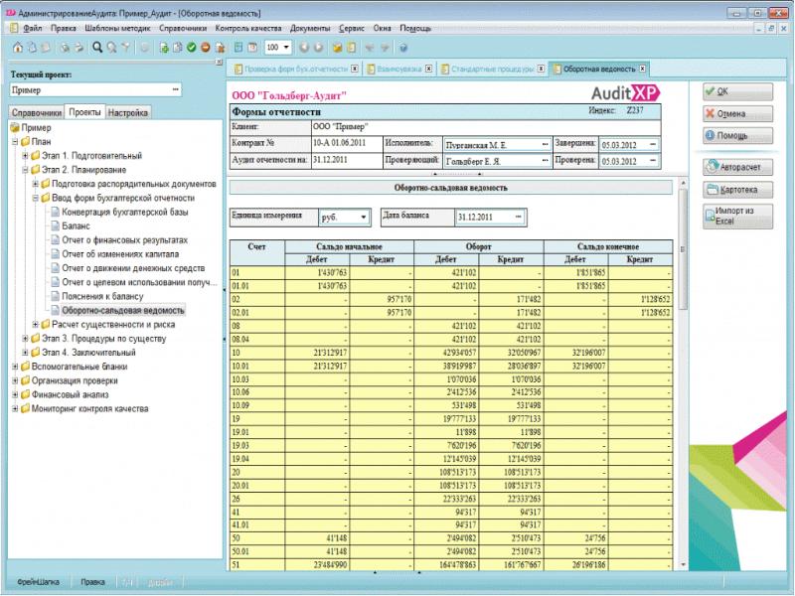Run Авторасчет
795x596 pixels.
(735, 165)
